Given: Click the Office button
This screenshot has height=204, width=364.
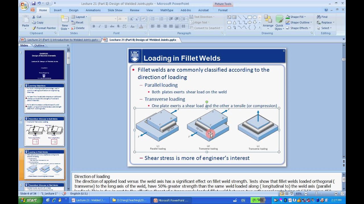Looking at the screenshot, I should [24, 6].
